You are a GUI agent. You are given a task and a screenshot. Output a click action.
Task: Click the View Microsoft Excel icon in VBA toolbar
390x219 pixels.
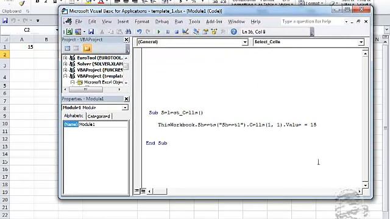69,32
